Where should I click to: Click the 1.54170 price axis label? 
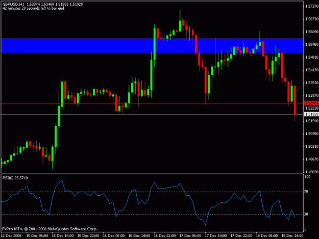[x=312, y=70]
